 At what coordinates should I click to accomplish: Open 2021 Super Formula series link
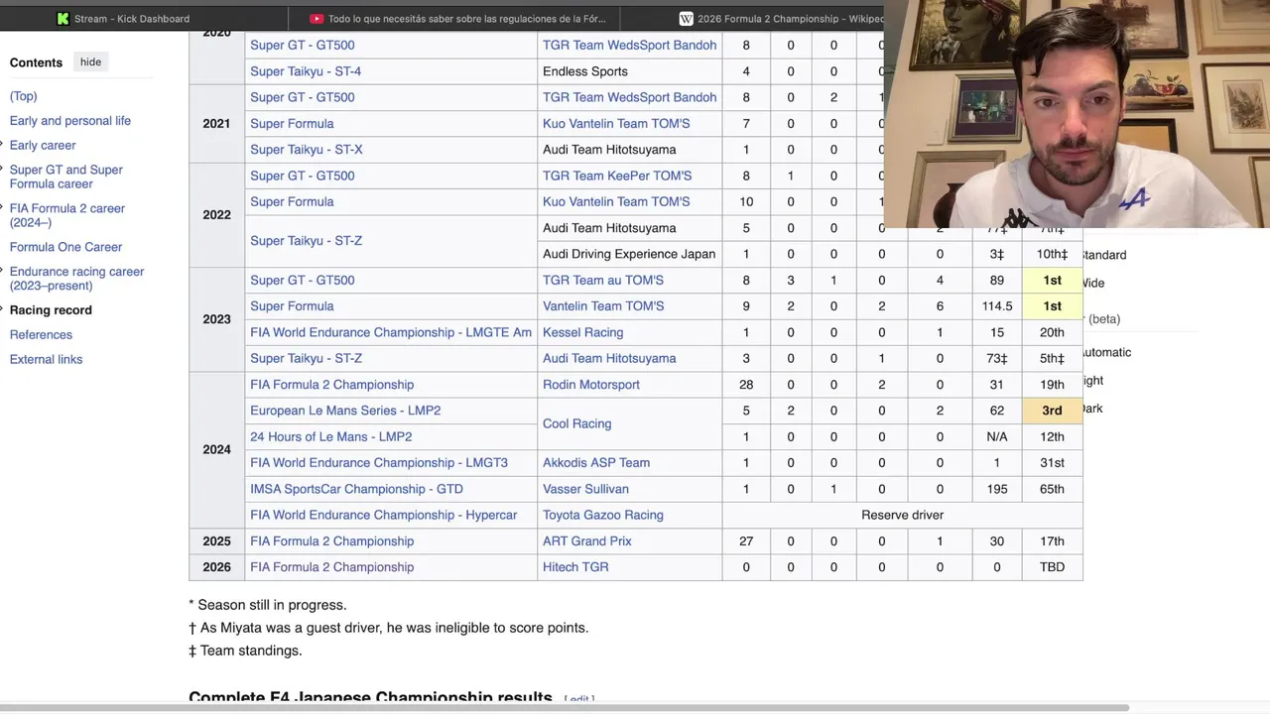tap(292, 124)
